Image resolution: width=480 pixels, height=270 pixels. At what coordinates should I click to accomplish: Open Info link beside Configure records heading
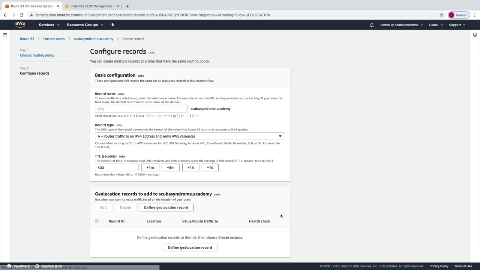coord(151,52)
